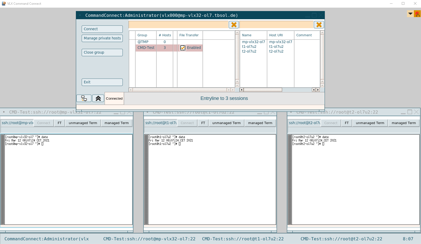The image size is (421, 244).
Task: Click the double chevron up icon button
Action: pyautogui.click(x=98, y=98)
